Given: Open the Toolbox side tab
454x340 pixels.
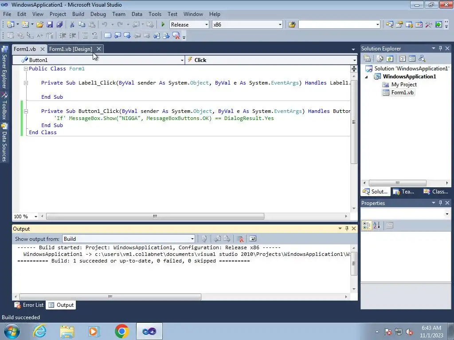Looking at the screenshot, I should pyautogui.click(x=4, y=106).
